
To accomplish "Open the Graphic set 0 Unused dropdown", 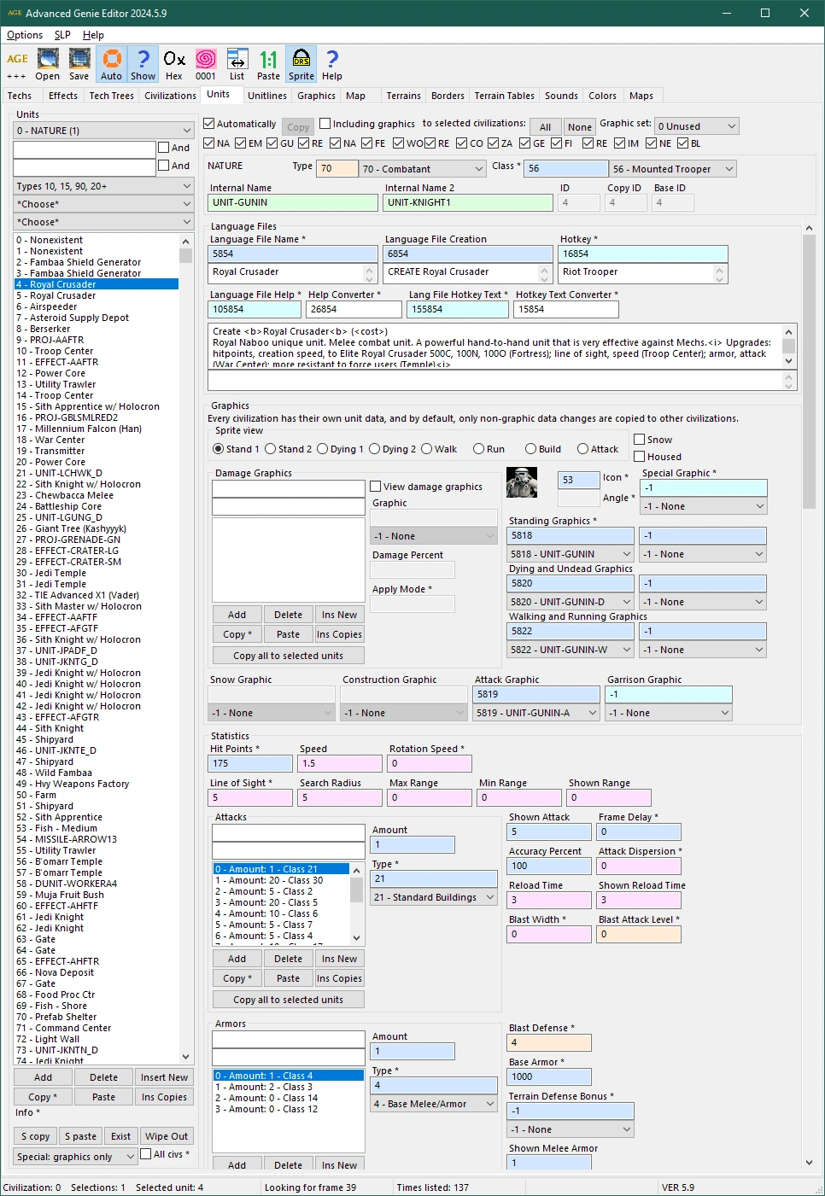I will tap(697, 126).
